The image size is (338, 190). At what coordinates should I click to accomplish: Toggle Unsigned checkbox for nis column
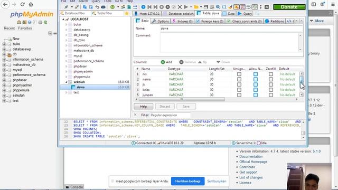239,74
